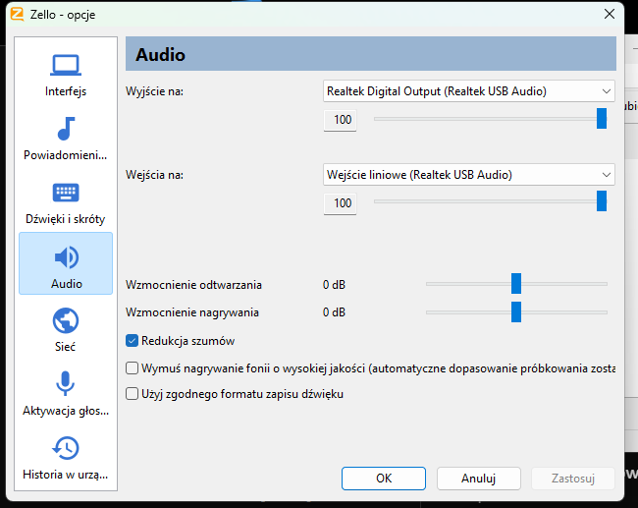Viewport: 638px width, 508px height.
Task: Select the Aktywacja głosu microphone icon
Action: point(66,384)
